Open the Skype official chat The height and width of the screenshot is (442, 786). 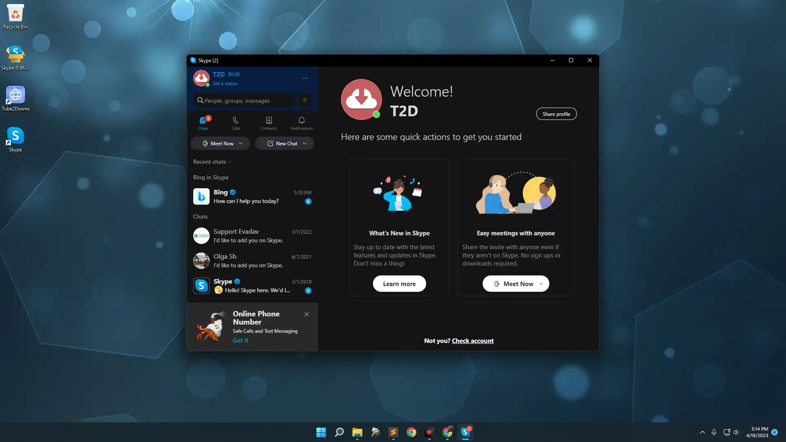[x=252, y=286]
